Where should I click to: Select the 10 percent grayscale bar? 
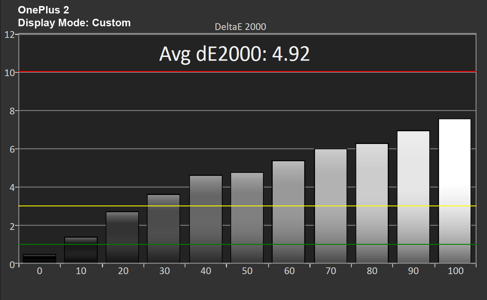[81, 250]
